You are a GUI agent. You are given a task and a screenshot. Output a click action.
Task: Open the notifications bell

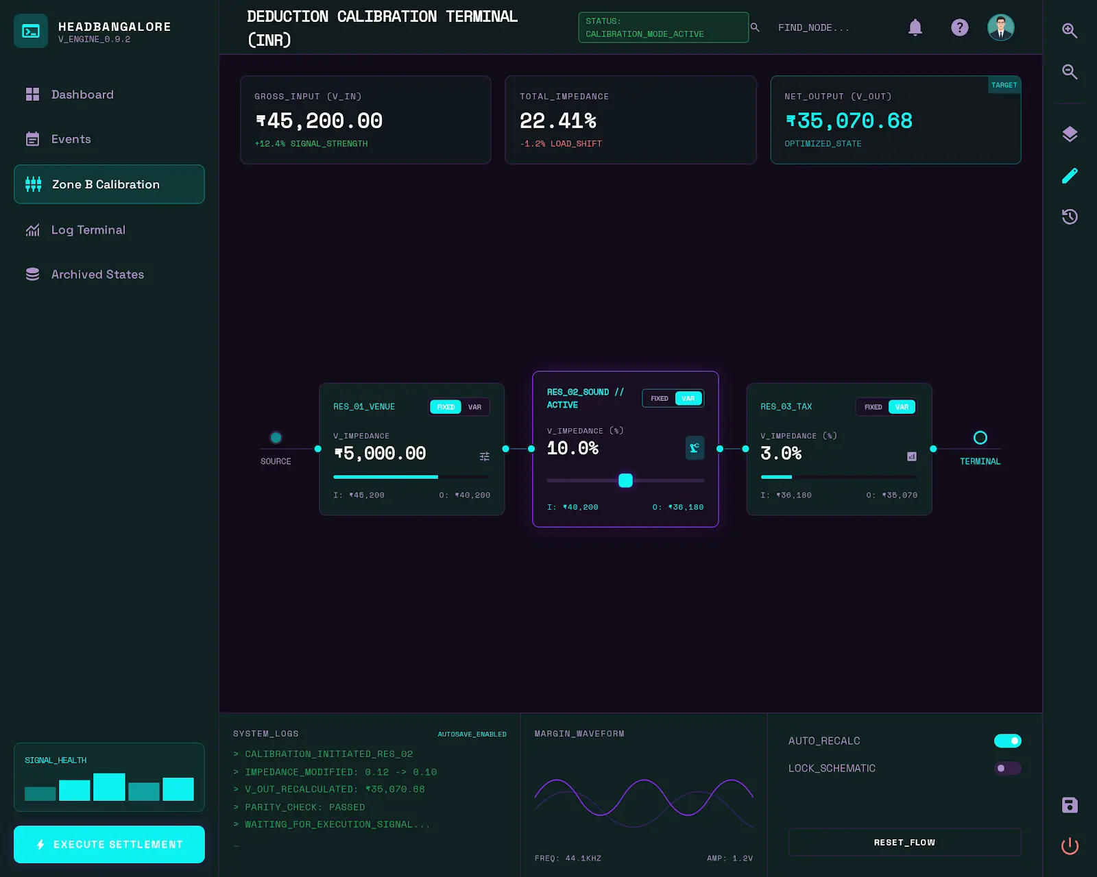pos(915,27)
